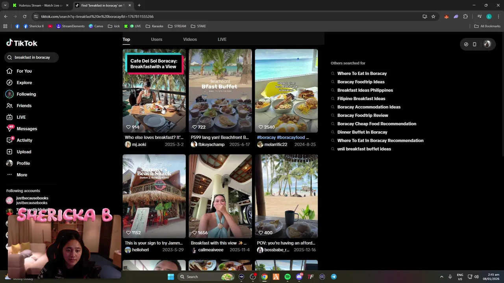Image resolution: width=504 pixels, height=283 pixels.
Task: Open the Windows Start menu
Action: coord(170,277)
